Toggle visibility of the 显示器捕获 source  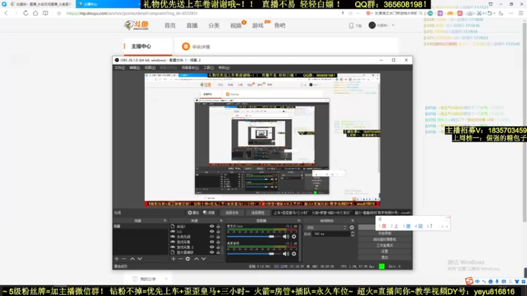pos(211,252)
